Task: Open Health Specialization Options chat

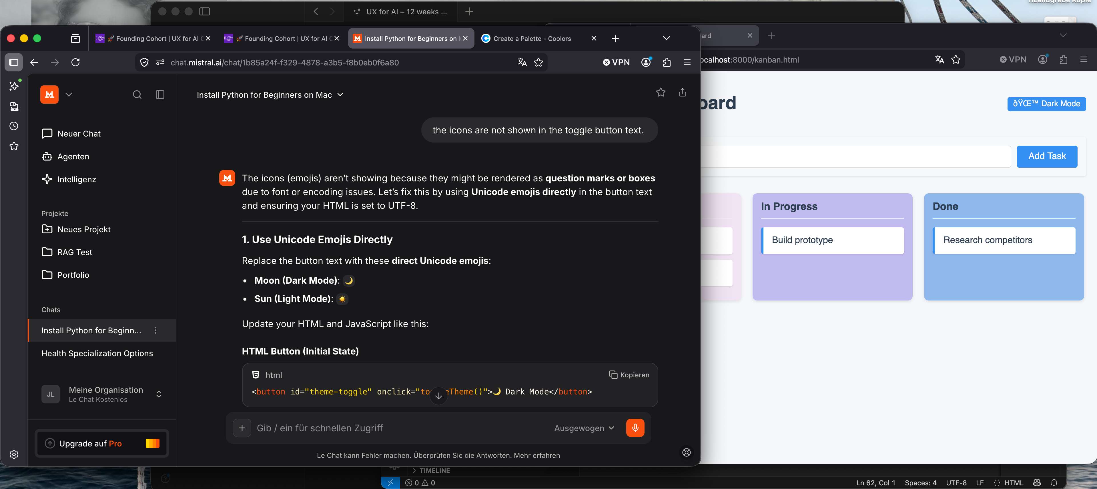Action: 97,353
